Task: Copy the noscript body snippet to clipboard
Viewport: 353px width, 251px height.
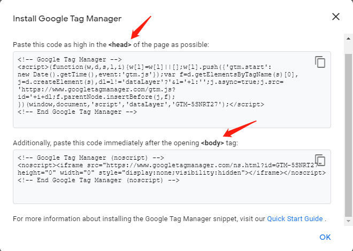Action: (x=320, y=160)
